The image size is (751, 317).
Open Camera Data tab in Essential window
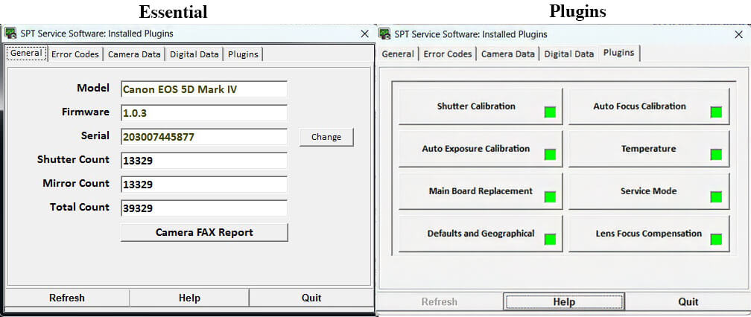point(134,54)
